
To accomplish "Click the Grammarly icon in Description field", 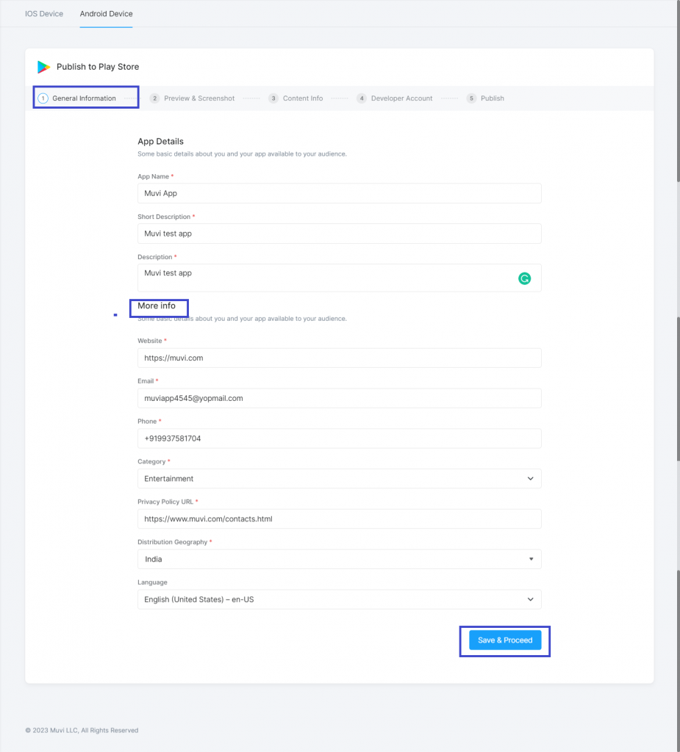I will click(x=524, y=279).
